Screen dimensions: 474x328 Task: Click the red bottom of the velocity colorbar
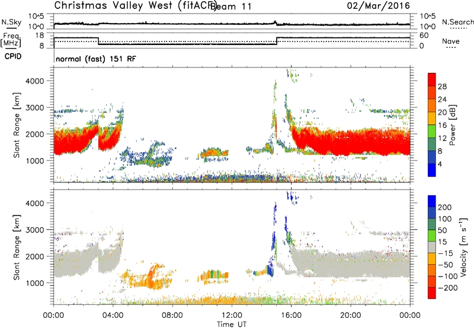pyautogui.click(x=432, y=293)
